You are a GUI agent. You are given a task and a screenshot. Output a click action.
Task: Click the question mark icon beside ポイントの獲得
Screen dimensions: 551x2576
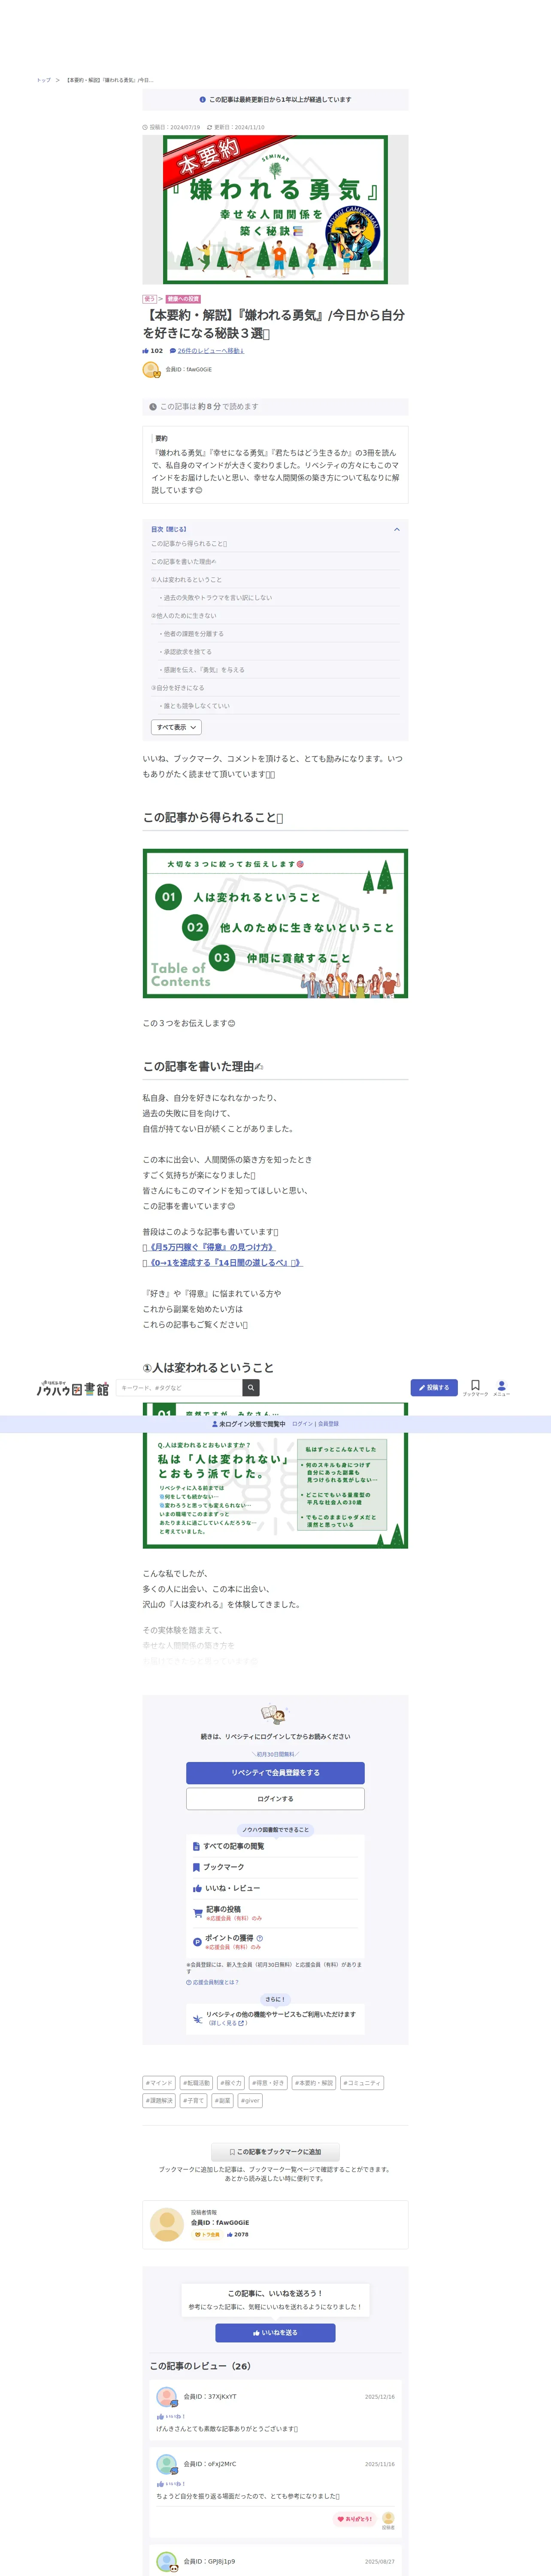pos(260,1938)
